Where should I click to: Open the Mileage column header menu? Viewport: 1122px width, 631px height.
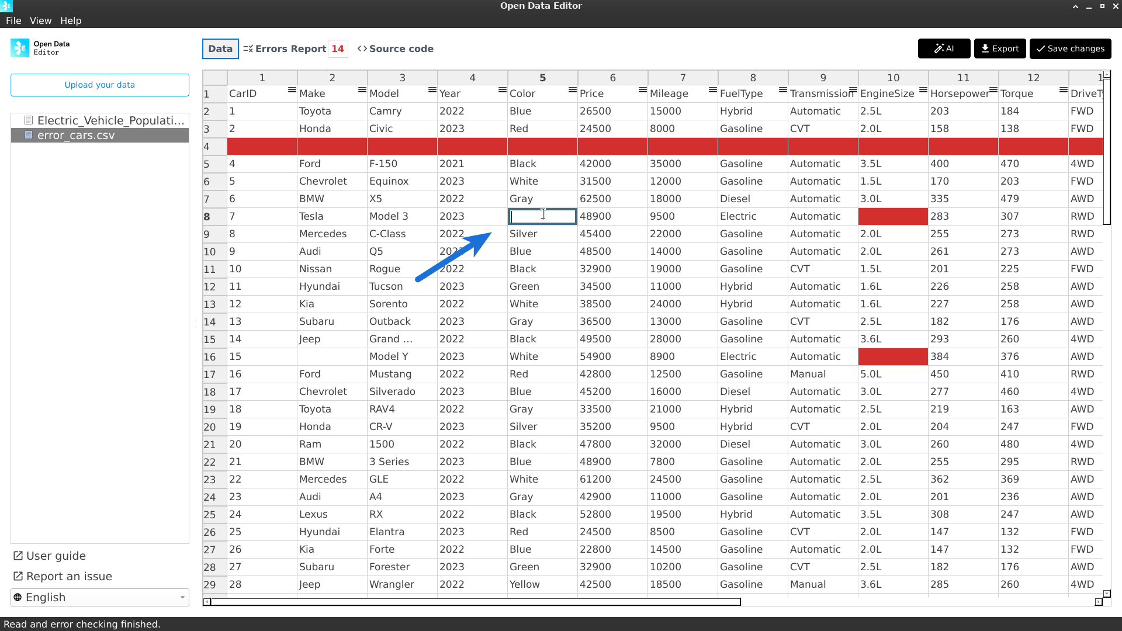[x=712, y=89]
